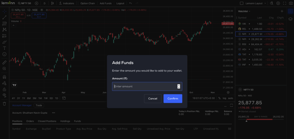Switch to the Holdings tab

pyautogui.click(x=65, y=121)
